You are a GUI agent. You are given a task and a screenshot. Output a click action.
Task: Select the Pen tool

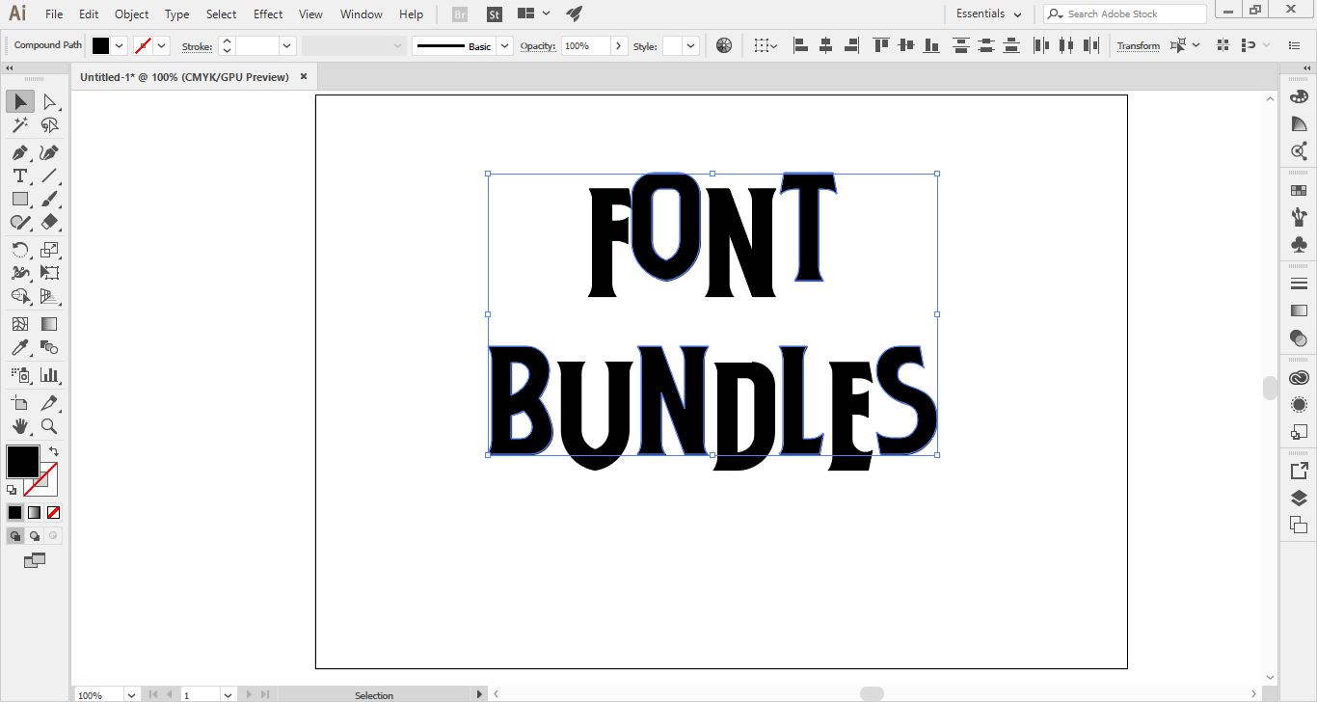click(x=20, y=152)
